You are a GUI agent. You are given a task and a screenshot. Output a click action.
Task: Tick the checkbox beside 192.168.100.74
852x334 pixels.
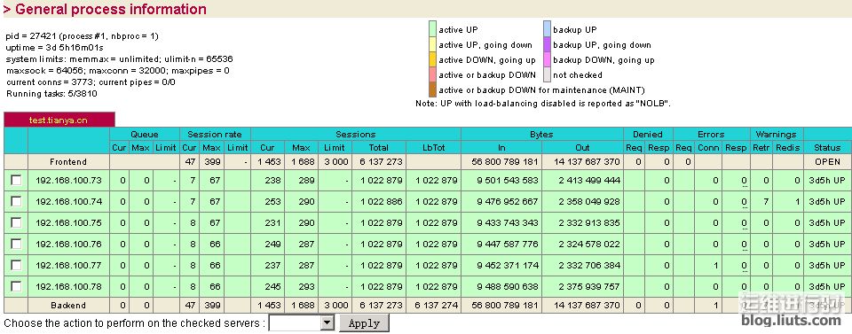[16, 201]
